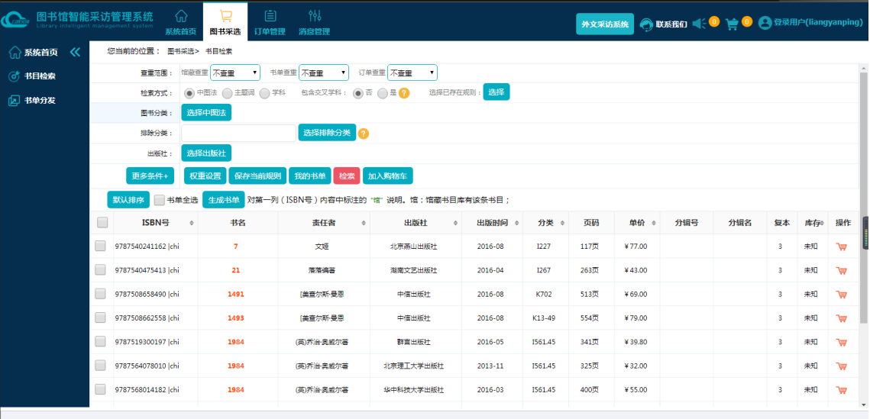Collapse the sidebar with the double chevron icon

[75, 52]
